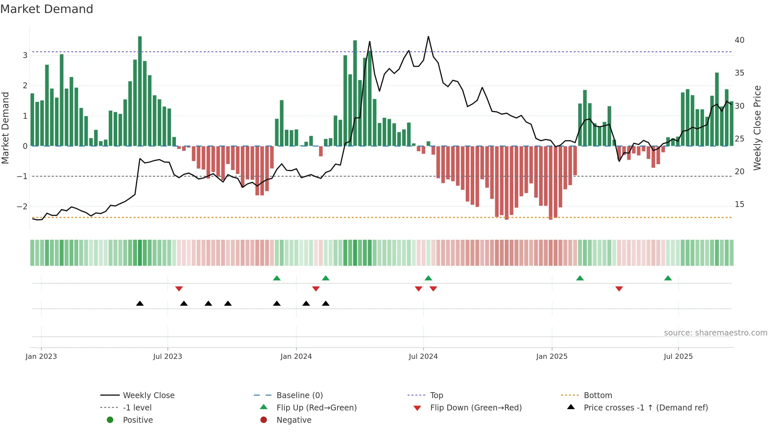The width and height of the screenshot is (779, 438).
Task: Click the price line peak near Jul 2024
Action: 428,36
